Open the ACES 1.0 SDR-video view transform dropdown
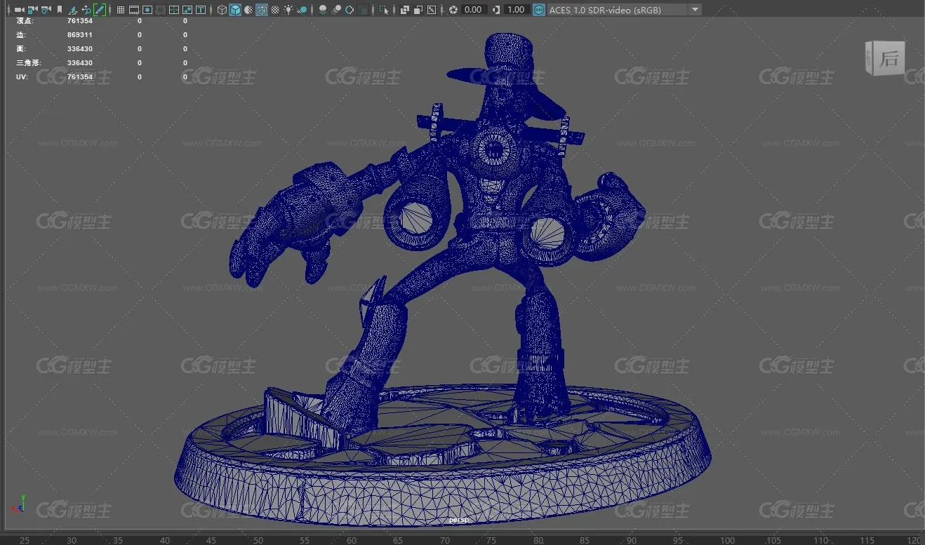 624,10
